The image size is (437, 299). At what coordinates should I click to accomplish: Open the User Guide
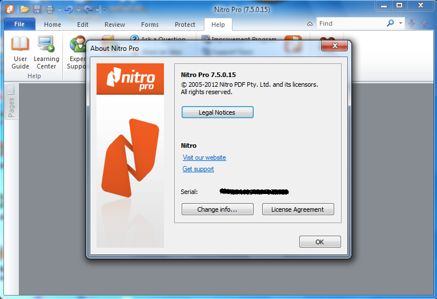pos(20,52)
